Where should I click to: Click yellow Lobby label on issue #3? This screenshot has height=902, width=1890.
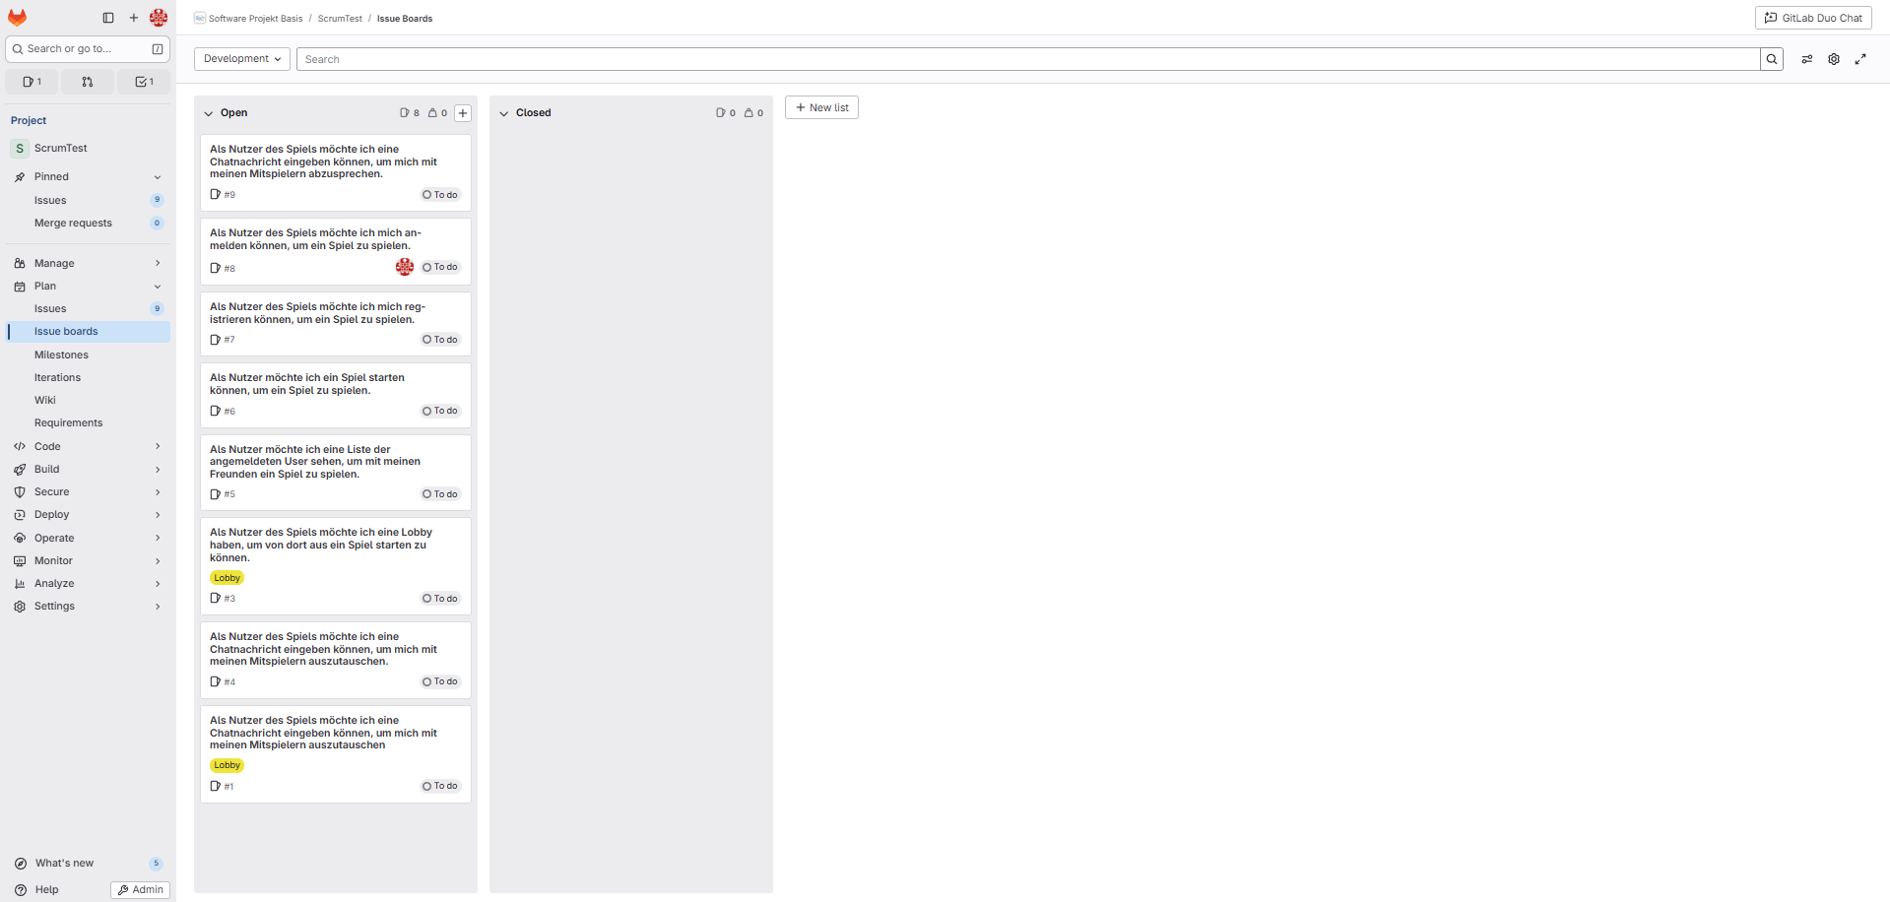click(227, 578)
